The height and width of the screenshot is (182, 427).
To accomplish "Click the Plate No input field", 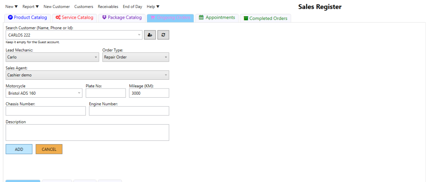I will 105,93.
